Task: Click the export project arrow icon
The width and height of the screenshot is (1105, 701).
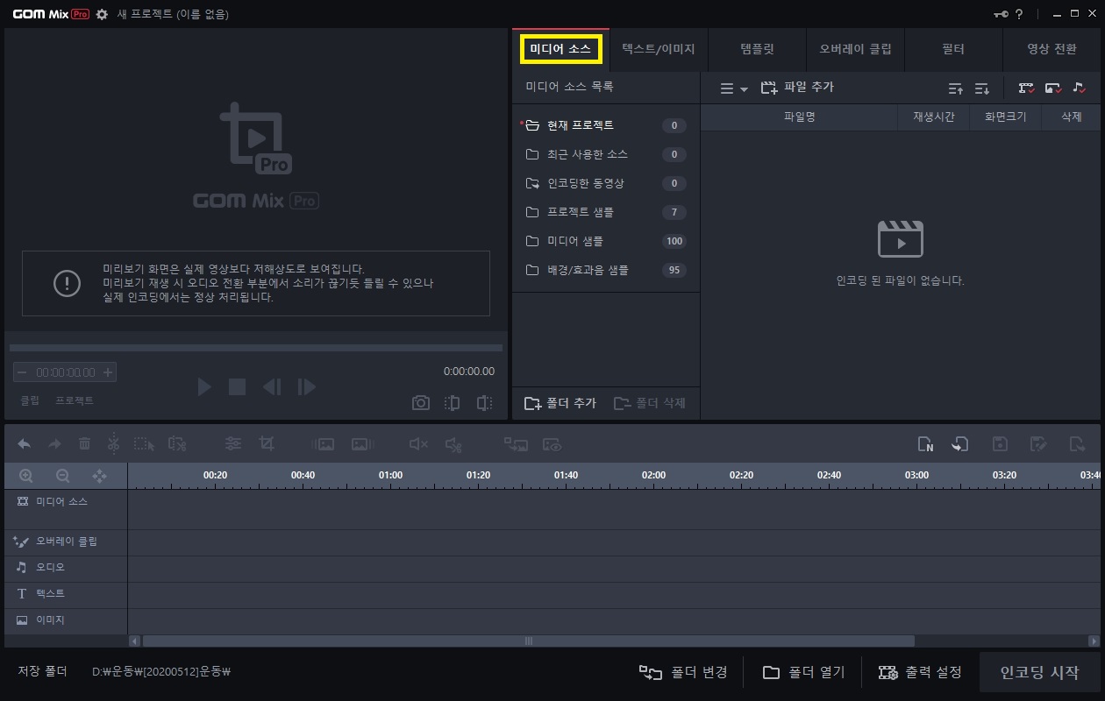Action: 1077,444
